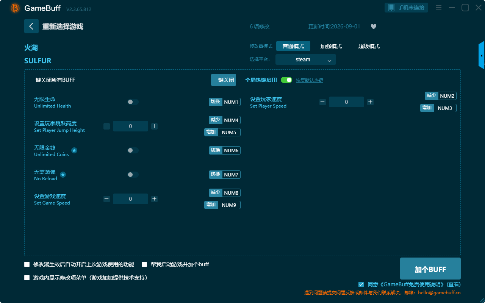Expand the blue side panel arrow
The width and height of the screenshot is (485, 303).
coord(482,56)
